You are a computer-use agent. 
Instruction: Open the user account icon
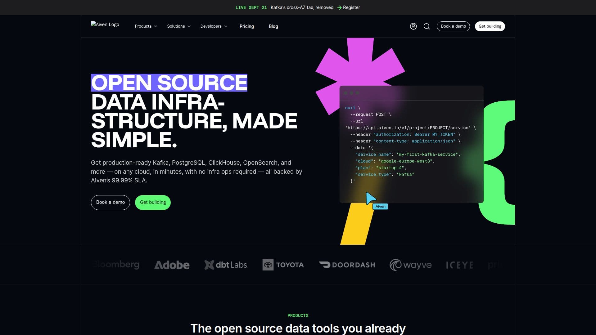(x=413, y=26)
